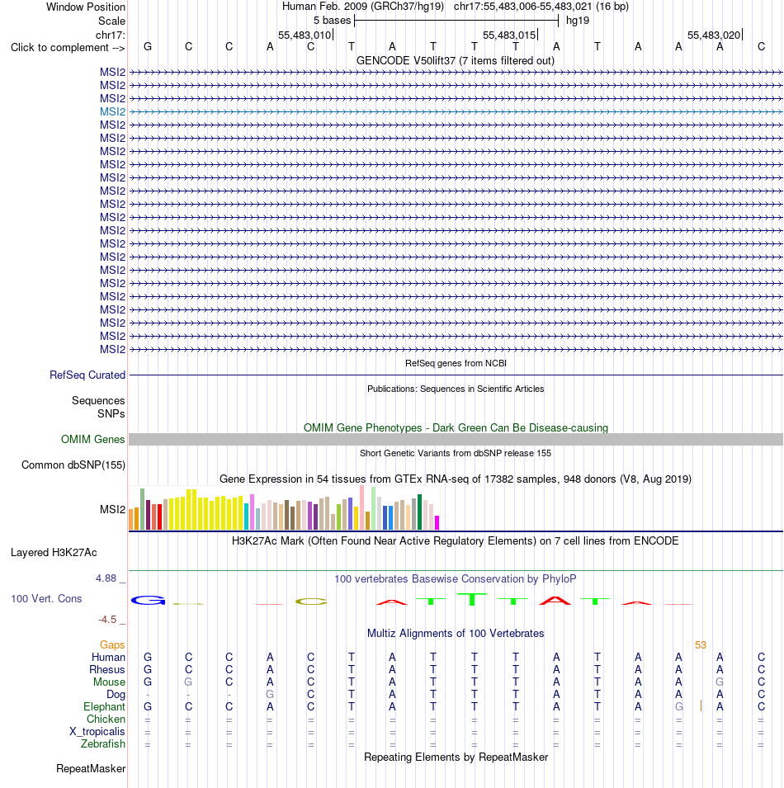Screen dimensions: 784x788
Task: Click the magenta bar in GTEx chart
Action: [x=437, y=522]
